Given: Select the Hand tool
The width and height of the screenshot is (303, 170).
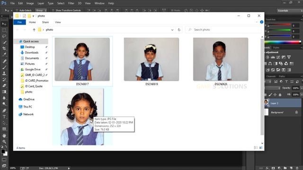Looking at the screenshot, I should [x=4, y=136].
